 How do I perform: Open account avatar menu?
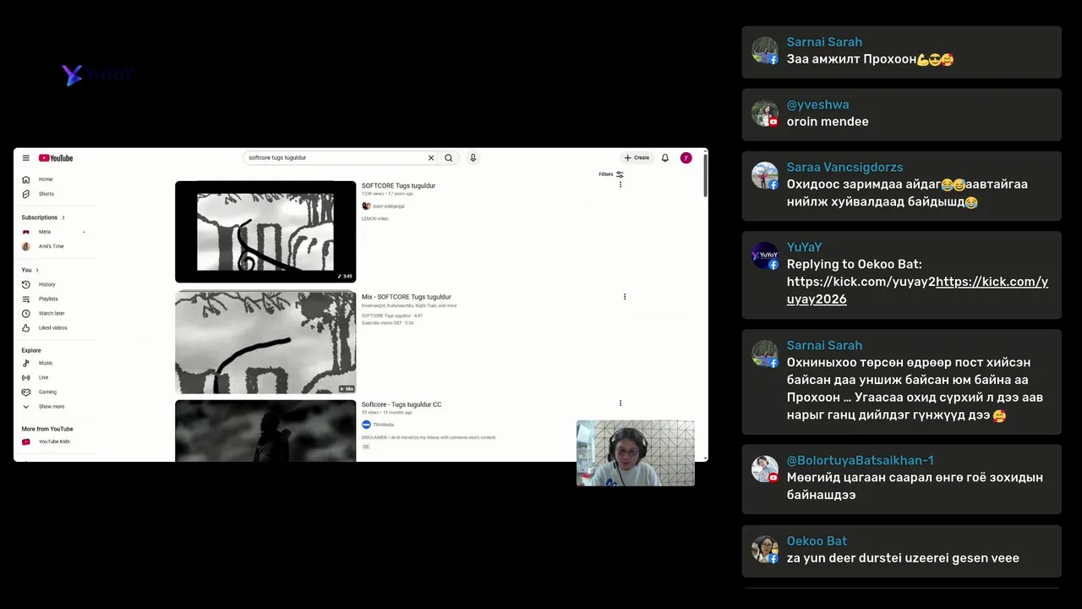tap(686, 158)
